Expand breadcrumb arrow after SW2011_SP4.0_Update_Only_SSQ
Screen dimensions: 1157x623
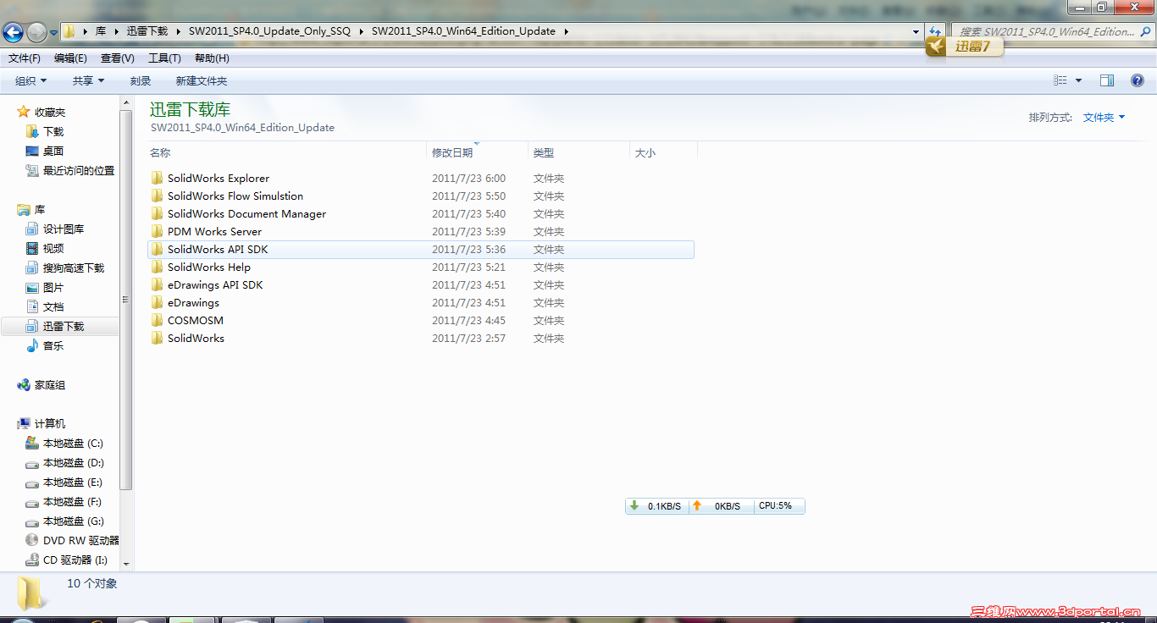[x=361, y=31]
